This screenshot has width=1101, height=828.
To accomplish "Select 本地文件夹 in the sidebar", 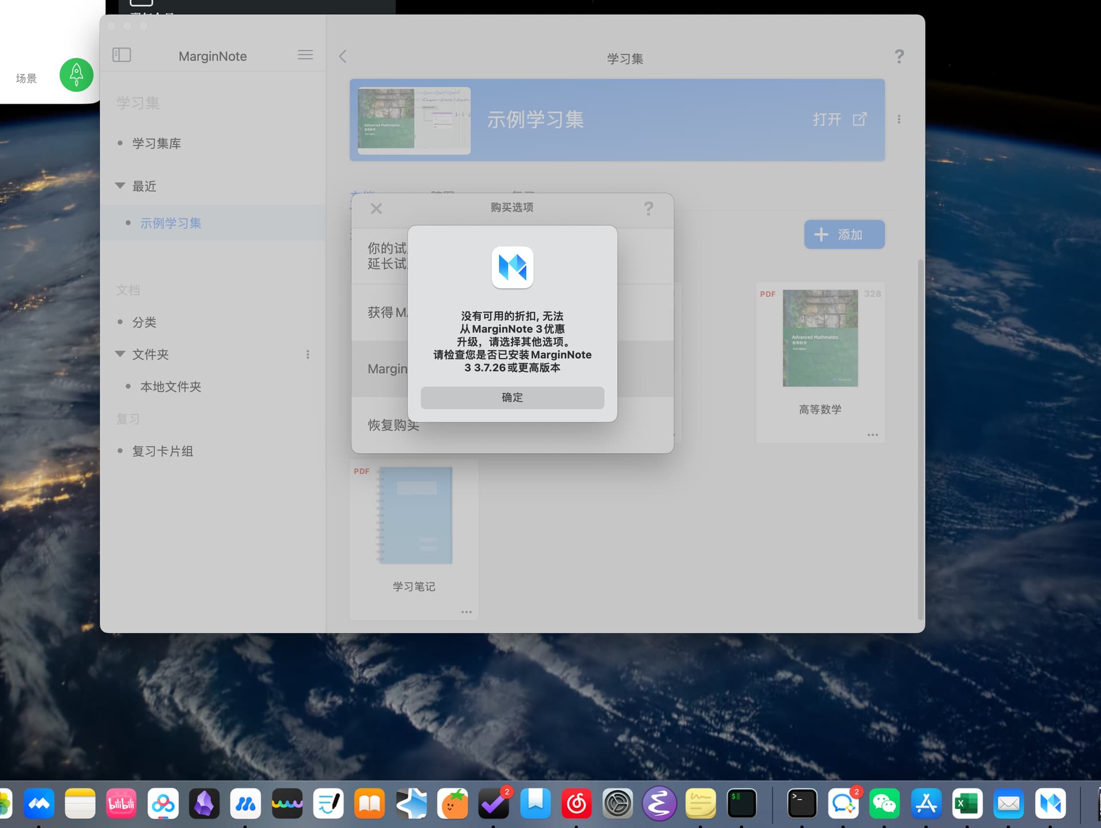I will point(171,387).
